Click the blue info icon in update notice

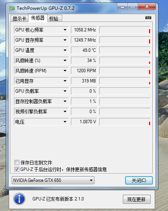pos(19,199)
